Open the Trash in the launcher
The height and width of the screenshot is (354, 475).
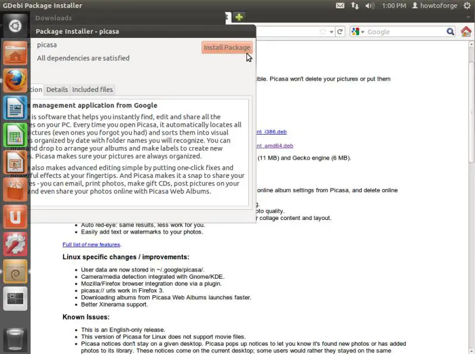[15, 340]
